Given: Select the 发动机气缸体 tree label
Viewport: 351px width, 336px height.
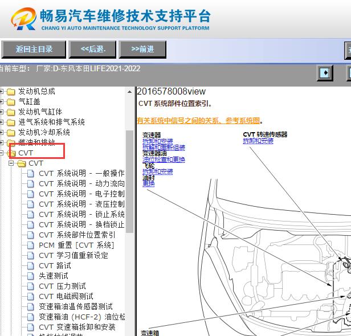Looking at the screenshot, I should click(40, 112).
